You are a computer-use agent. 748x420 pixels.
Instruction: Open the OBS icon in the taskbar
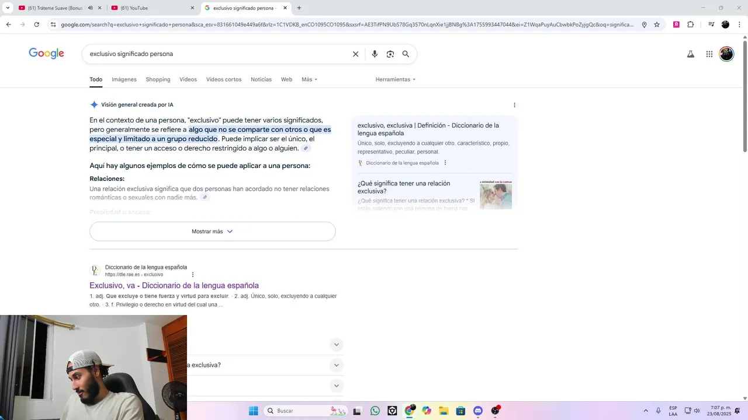coord(496,411)
